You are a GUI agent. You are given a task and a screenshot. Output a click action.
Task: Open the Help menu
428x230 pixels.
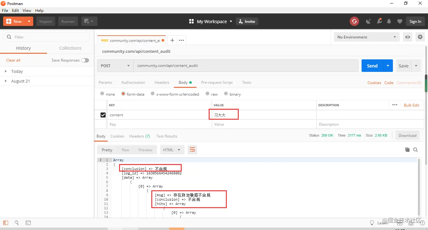[39, 10]
